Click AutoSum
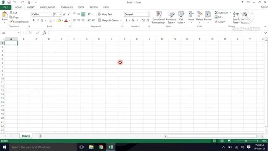268x151 pixels. coord(222,13)
